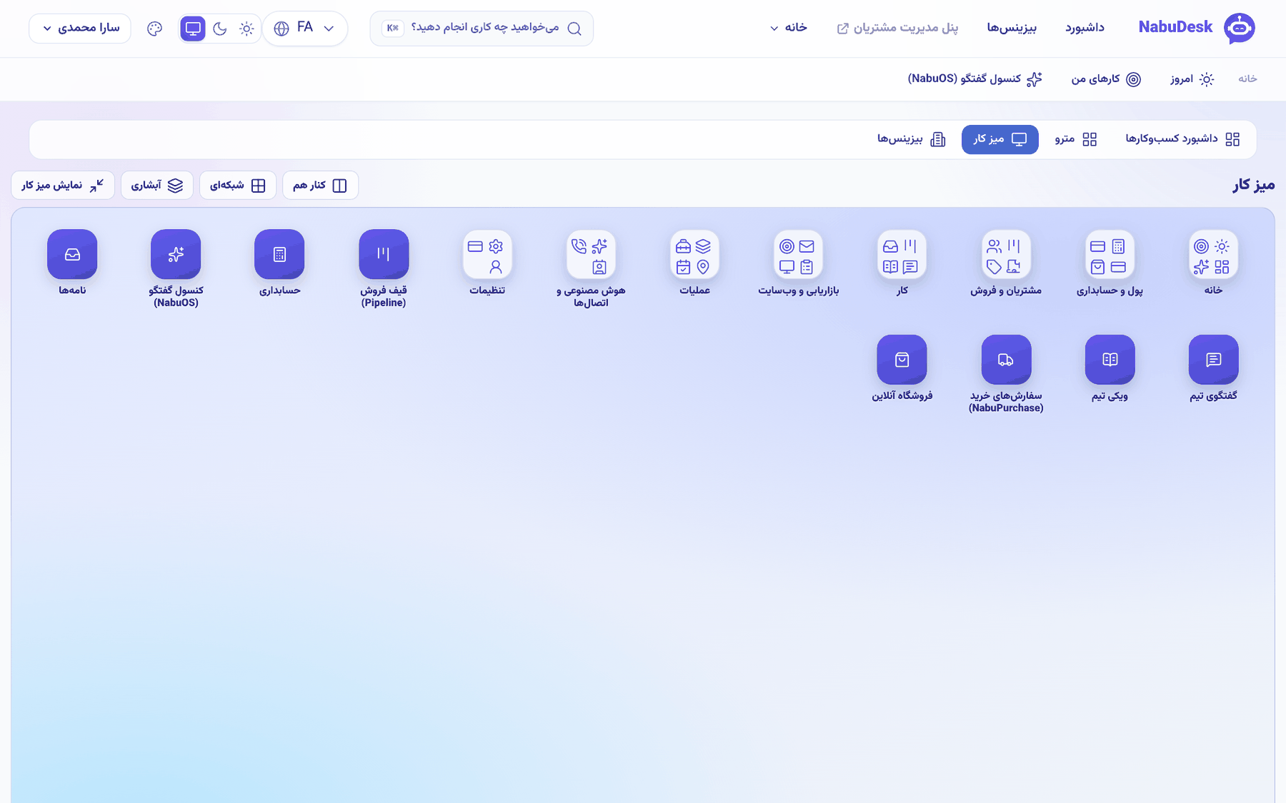Click نمایش میز کار button
This screenshot has width=1286, height=803.
(x=63, y=186)
